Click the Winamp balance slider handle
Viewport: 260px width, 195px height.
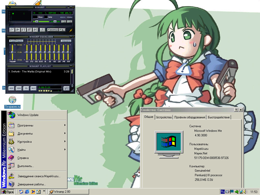55,21
